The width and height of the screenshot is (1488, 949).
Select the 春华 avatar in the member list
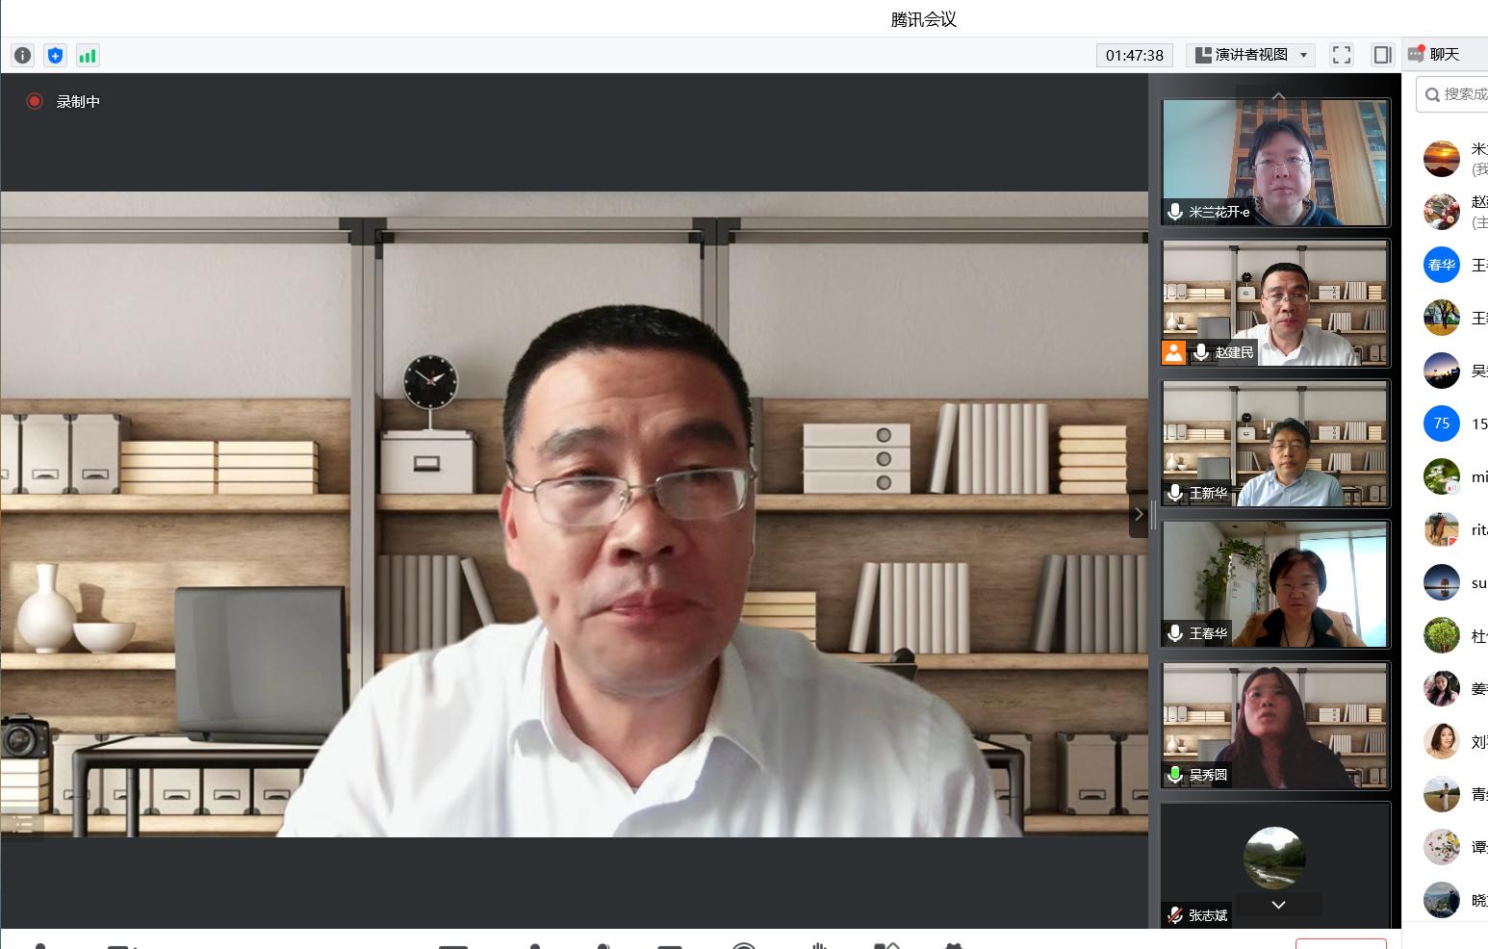[1441, 265]
